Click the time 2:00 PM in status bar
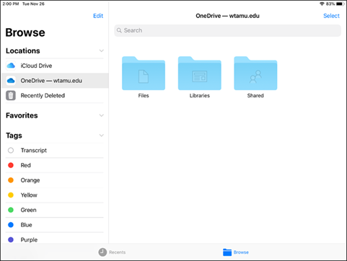This screenshot has width=347, height=261. pyautogui.click(x=11, y=4)
